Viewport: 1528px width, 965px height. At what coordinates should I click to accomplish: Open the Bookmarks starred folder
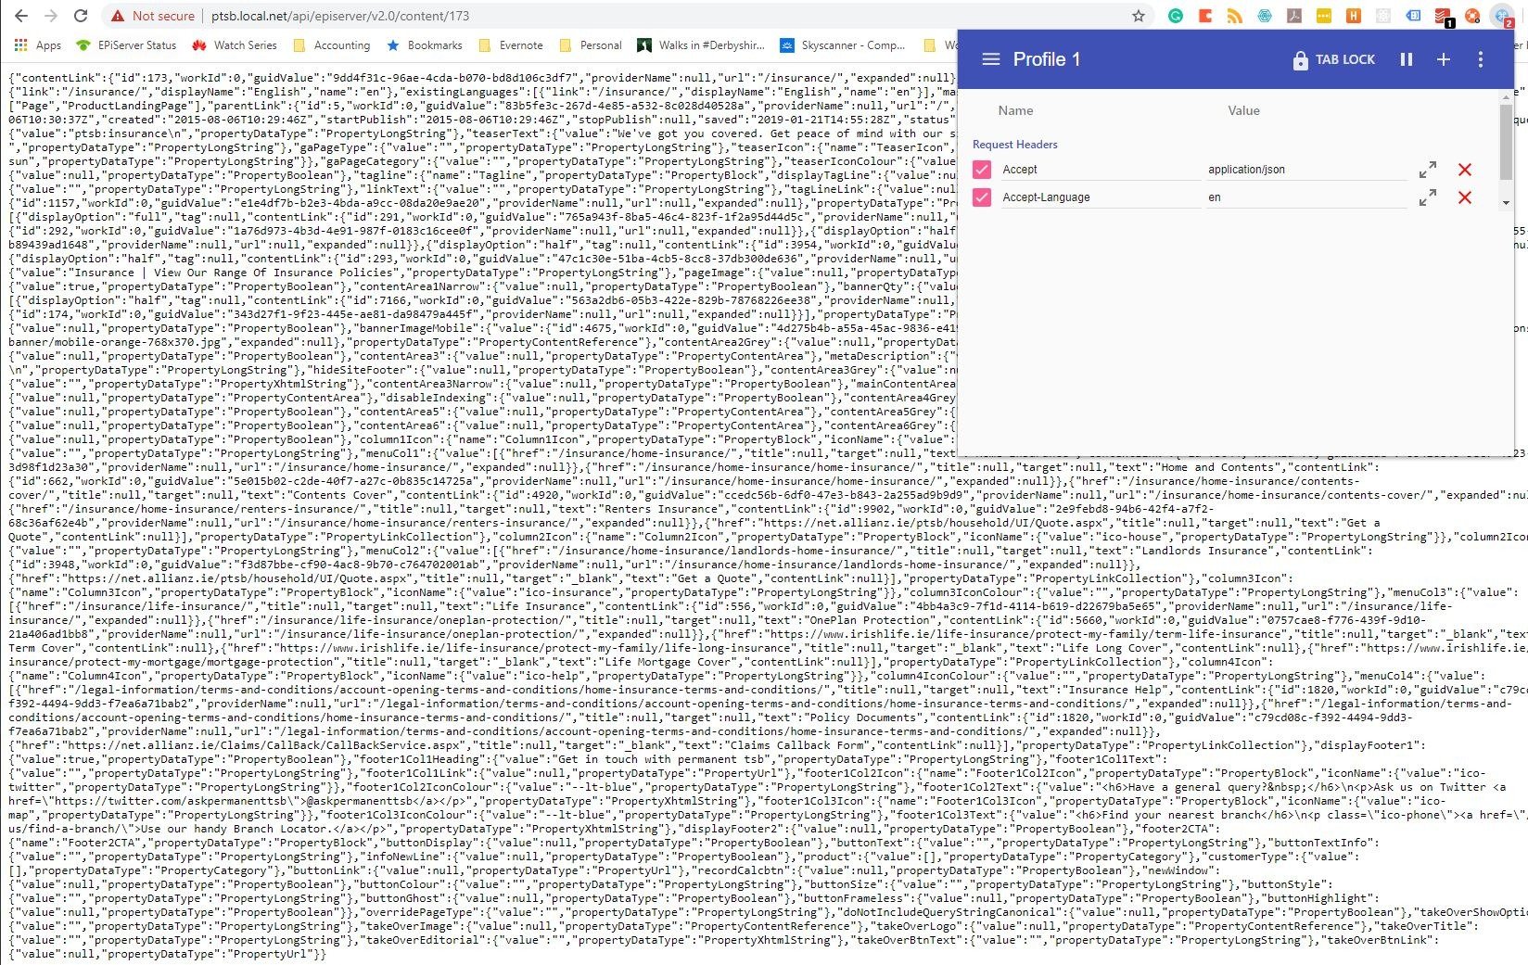[425, 44]
